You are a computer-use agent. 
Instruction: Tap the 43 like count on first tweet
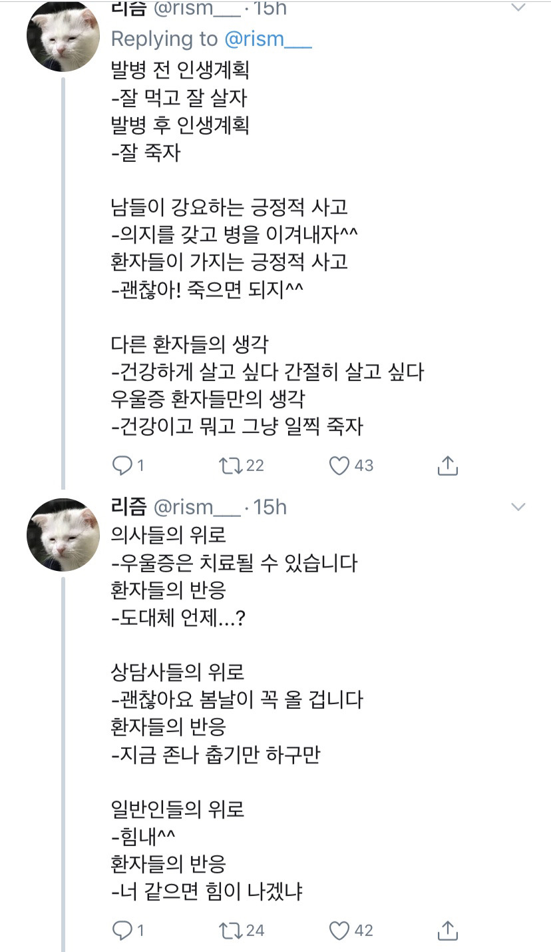(363, 465)
